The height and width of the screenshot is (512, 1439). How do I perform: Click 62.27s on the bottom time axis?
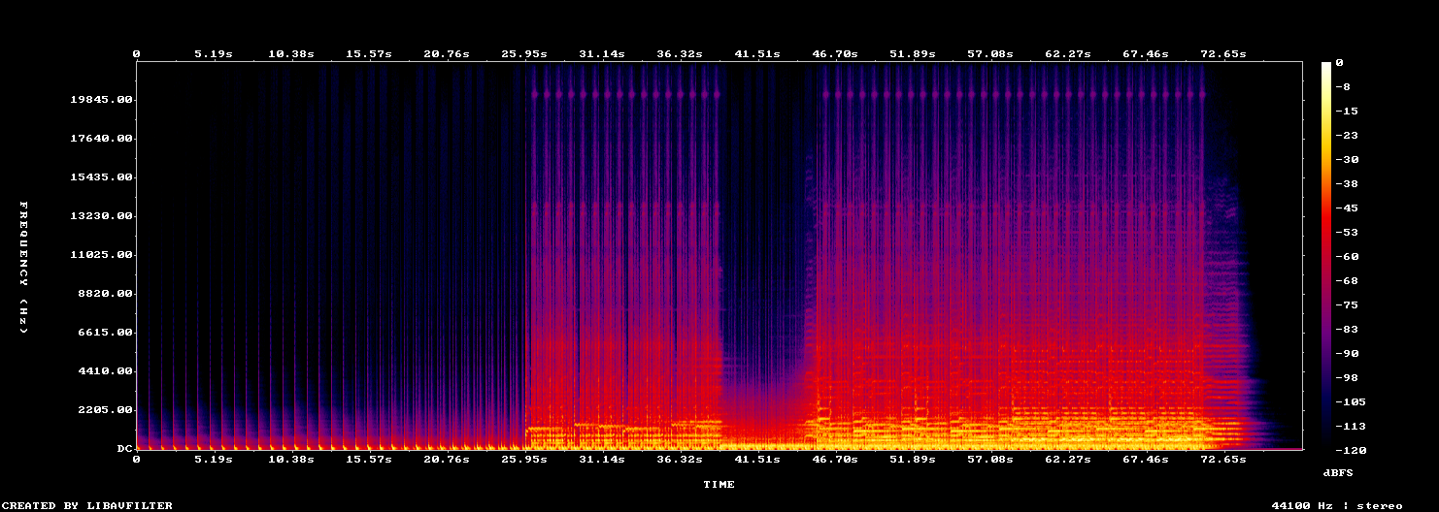pos(1067,460)
